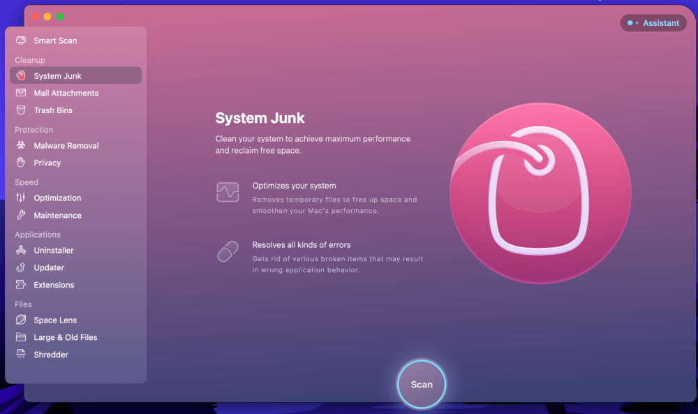The height and width of the screenshot is (414, 698).
Task: Minimize the window with the yellow button
Action: tap(47, 17)
